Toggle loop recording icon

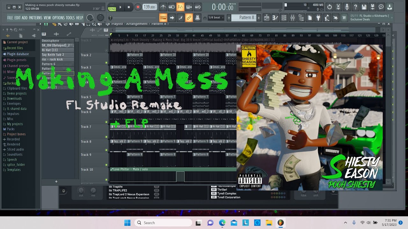pyautogui.click(x=197, y=7)
